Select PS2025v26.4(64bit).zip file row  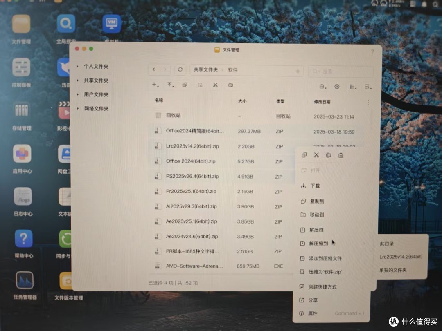coord(223,177)
